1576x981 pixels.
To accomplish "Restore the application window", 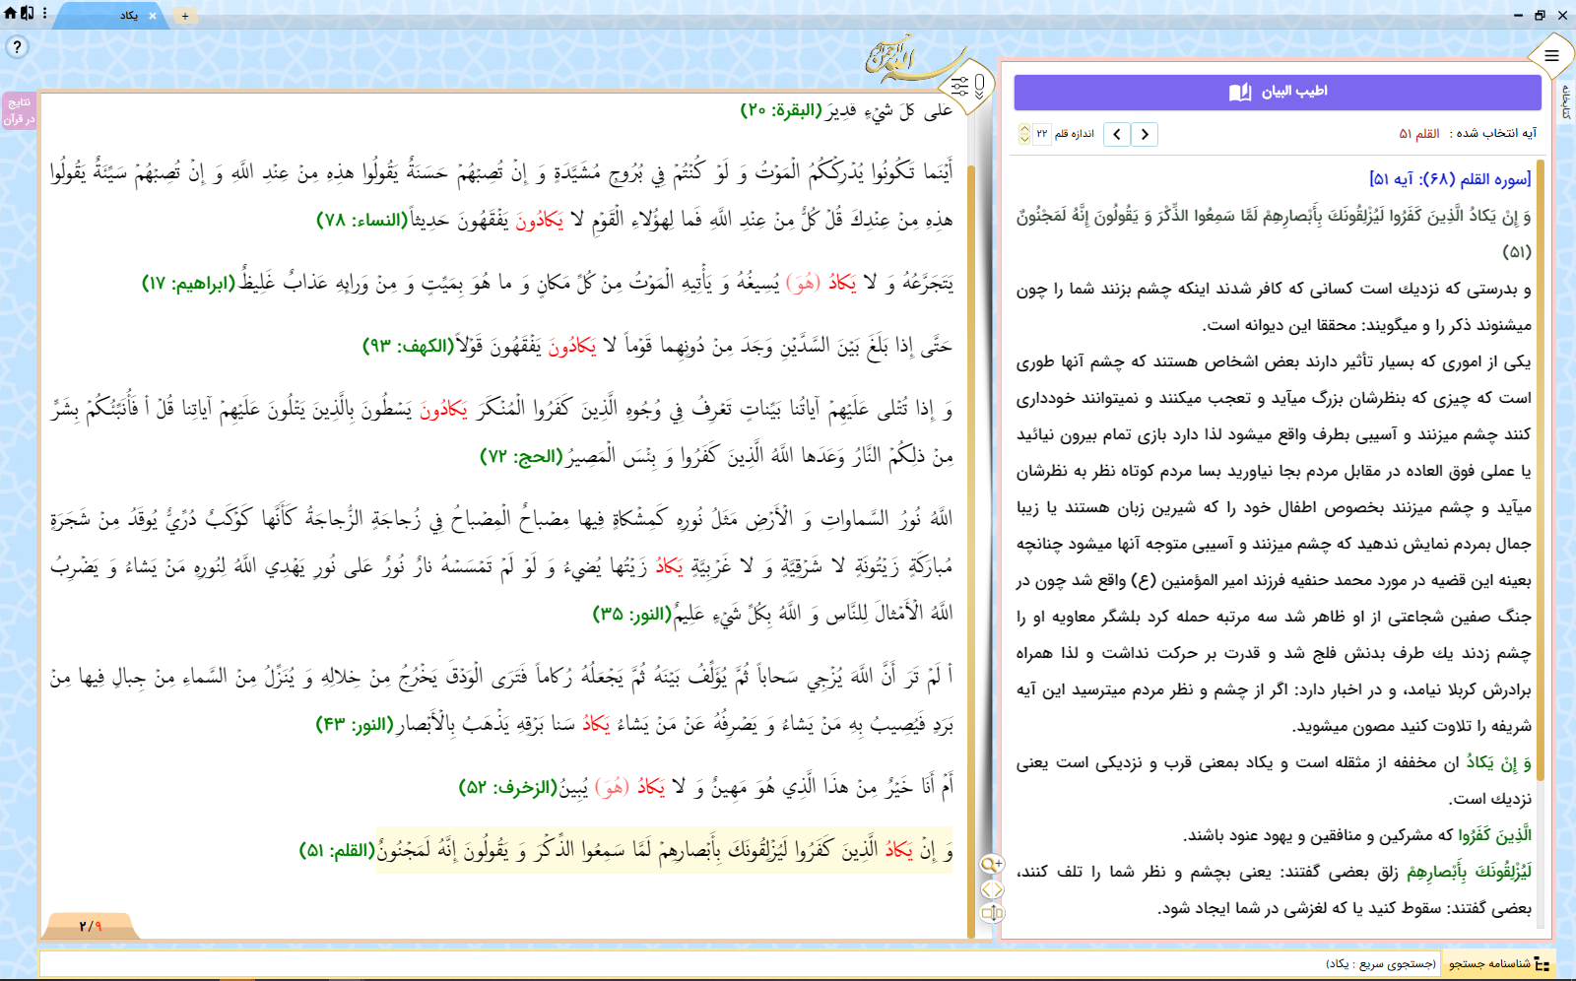I will pos(1540,15).
